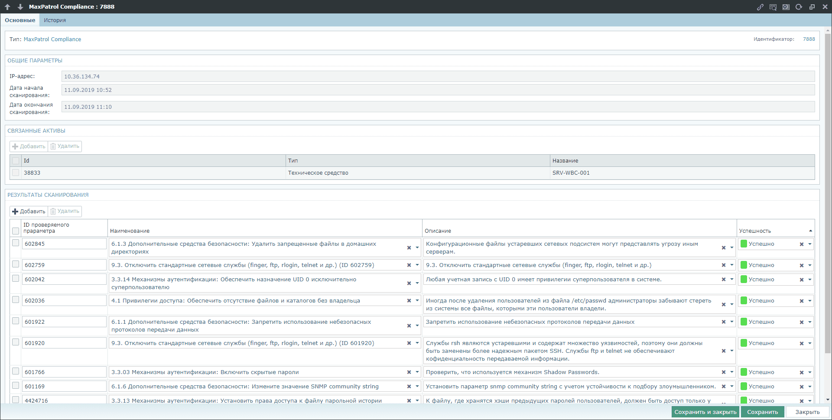This screenshot has width=832, height=420.
Task: Clear the description value in row 602845
Action: [x=724, y=248]
